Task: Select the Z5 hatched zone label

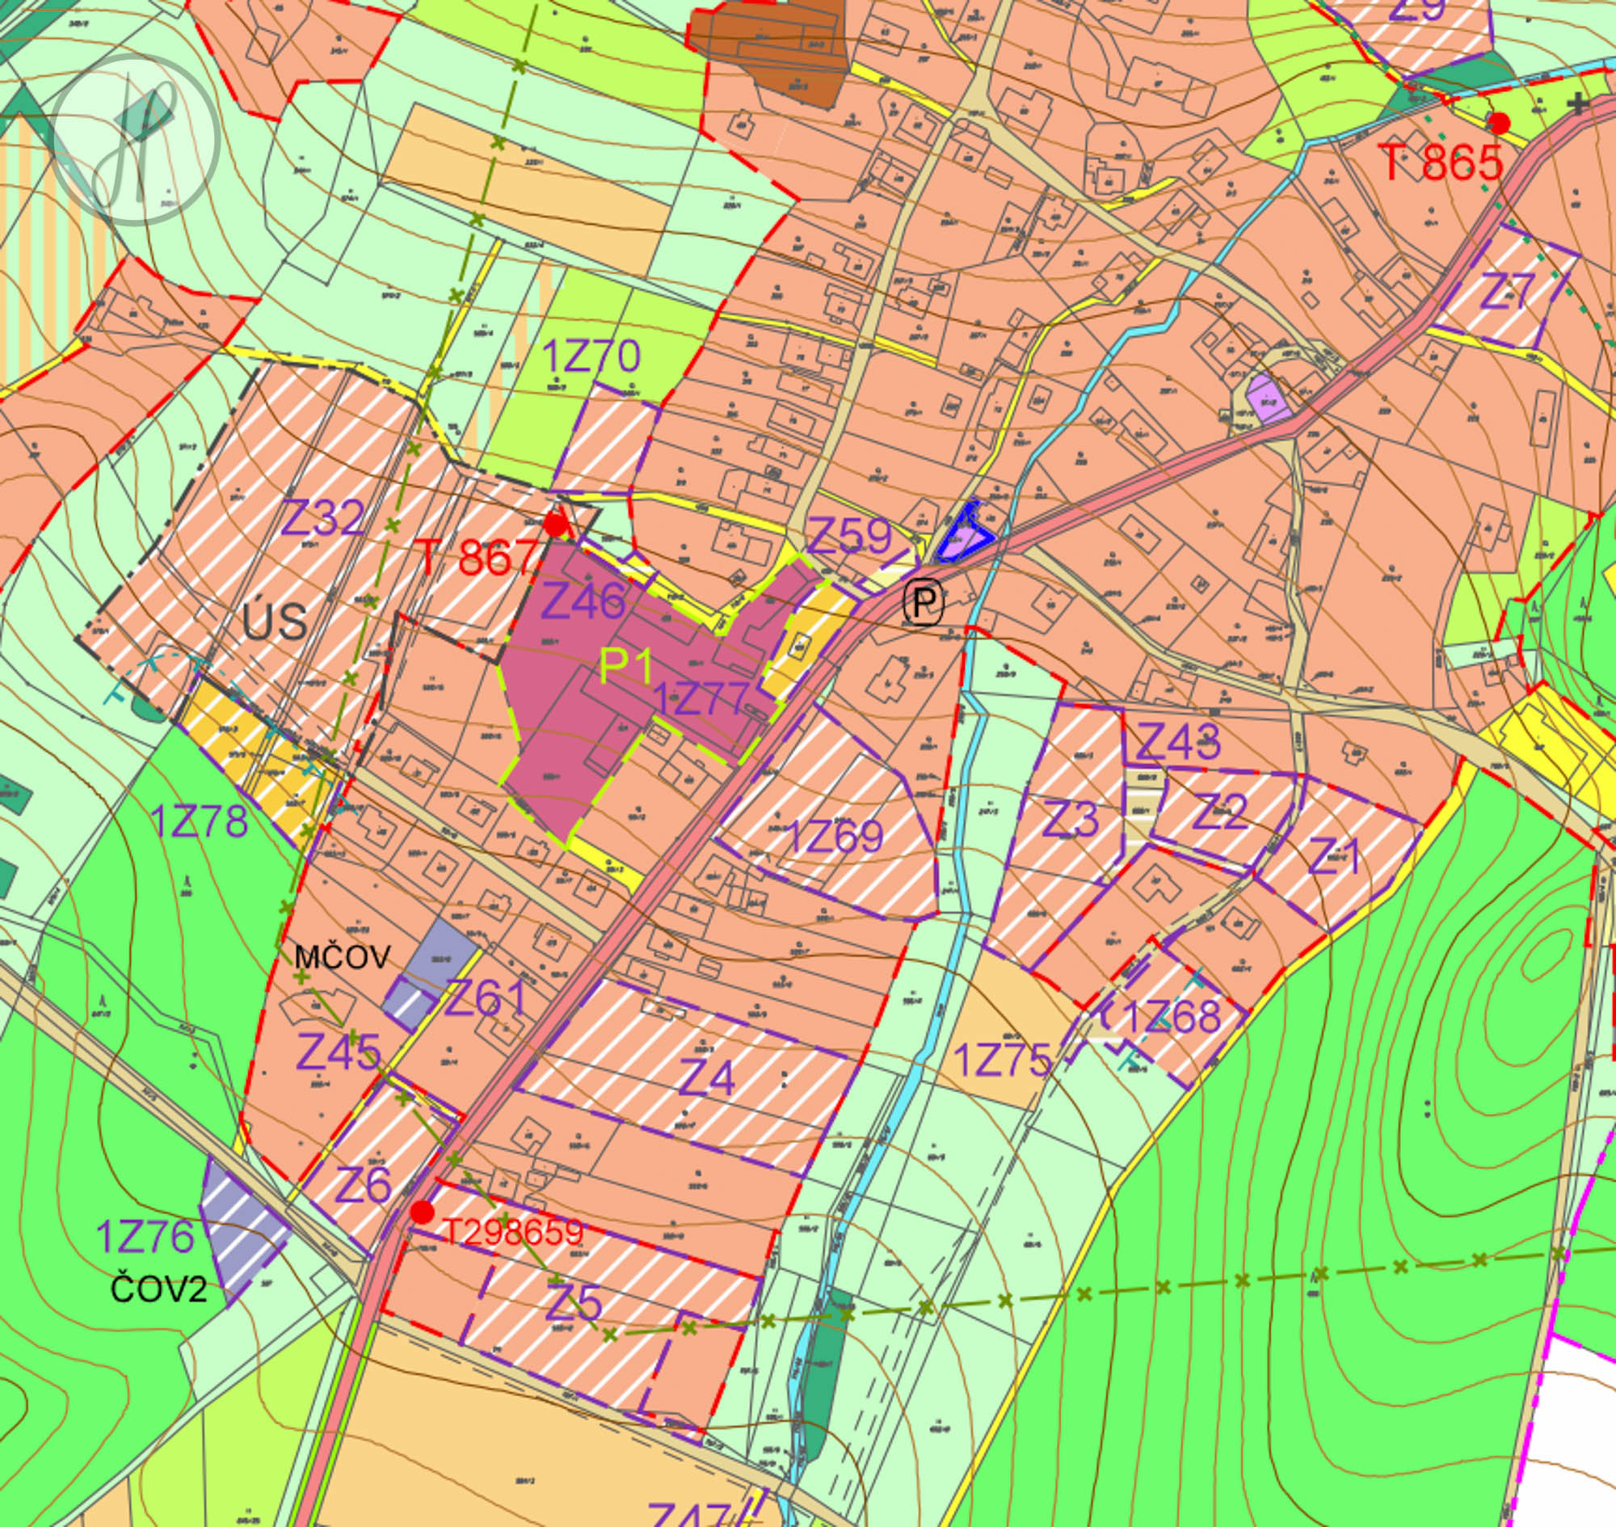Action: click(x=574, y=1303)
